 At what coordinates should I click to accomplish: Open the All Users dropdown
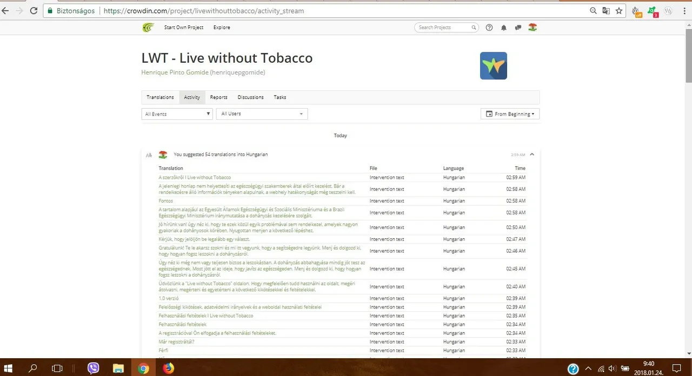(262, 114)
